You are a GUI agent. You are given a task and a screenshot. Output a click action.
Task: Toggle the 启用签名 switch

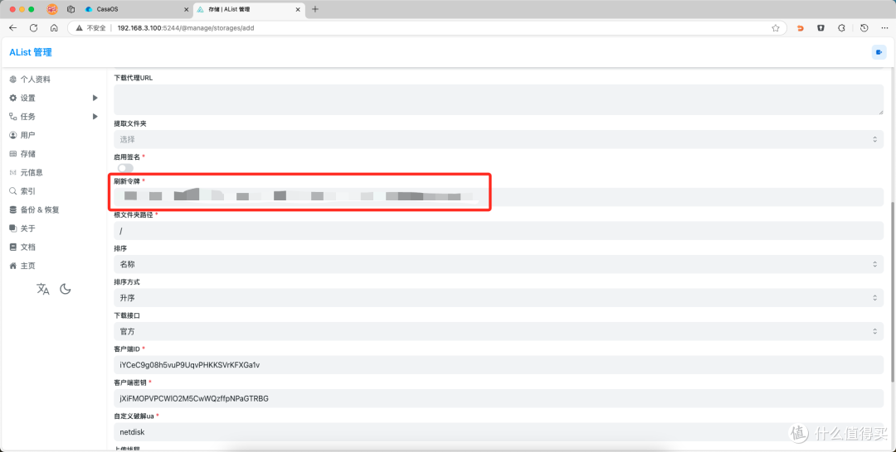125,168
